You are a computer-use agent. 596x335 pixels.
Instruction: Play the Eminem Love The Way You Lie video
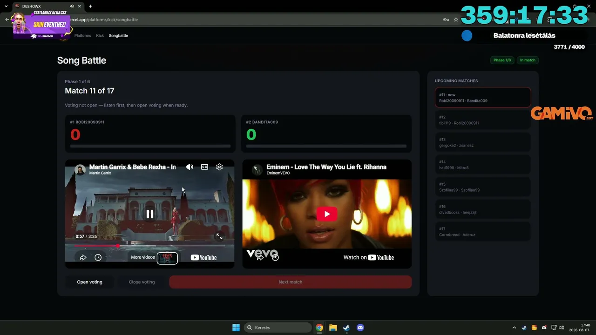pos(327,214)
